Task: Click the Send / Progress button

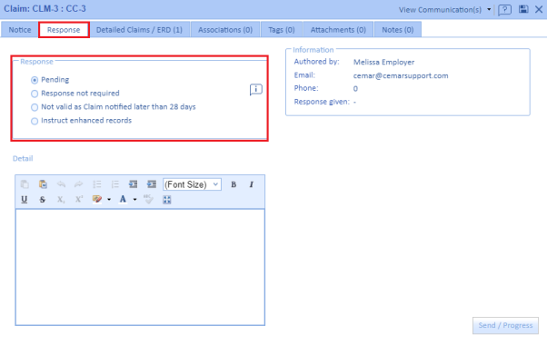Action: pyautogui.click(x=505, y=325)
